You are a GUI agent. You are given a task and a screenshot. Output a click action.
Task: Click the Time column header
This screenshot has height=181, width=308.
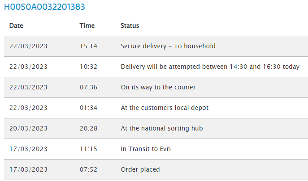(87, 25)
